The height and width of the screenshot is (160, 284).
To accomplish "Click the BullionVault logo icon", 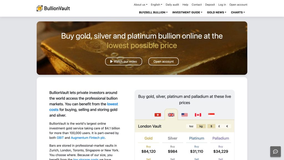I will coord(40,8).
